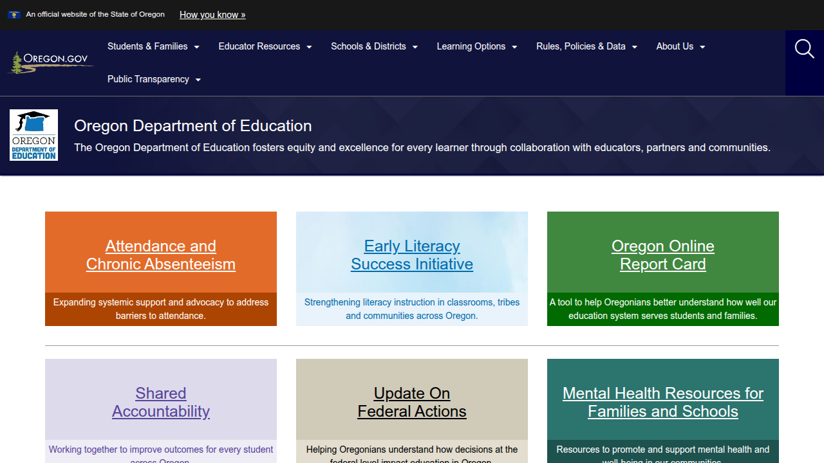Open Early Literacy Success Initiative link
824x463 pixels.
click(x=412, y=255)
